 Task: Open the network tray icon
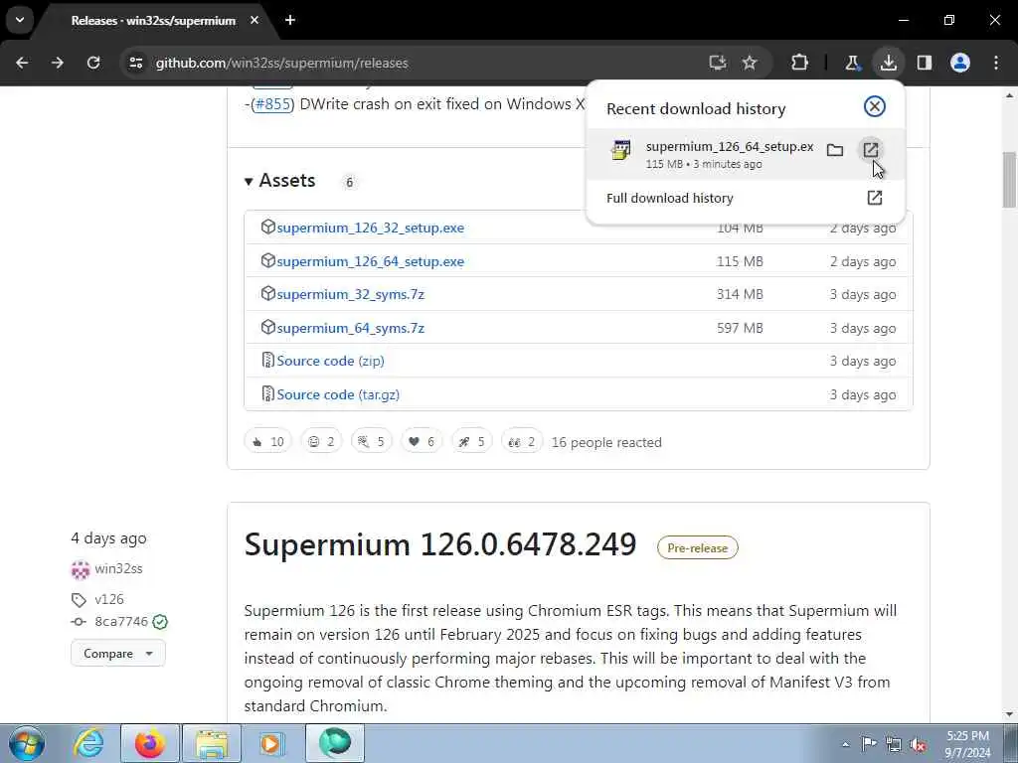(894, 744)
